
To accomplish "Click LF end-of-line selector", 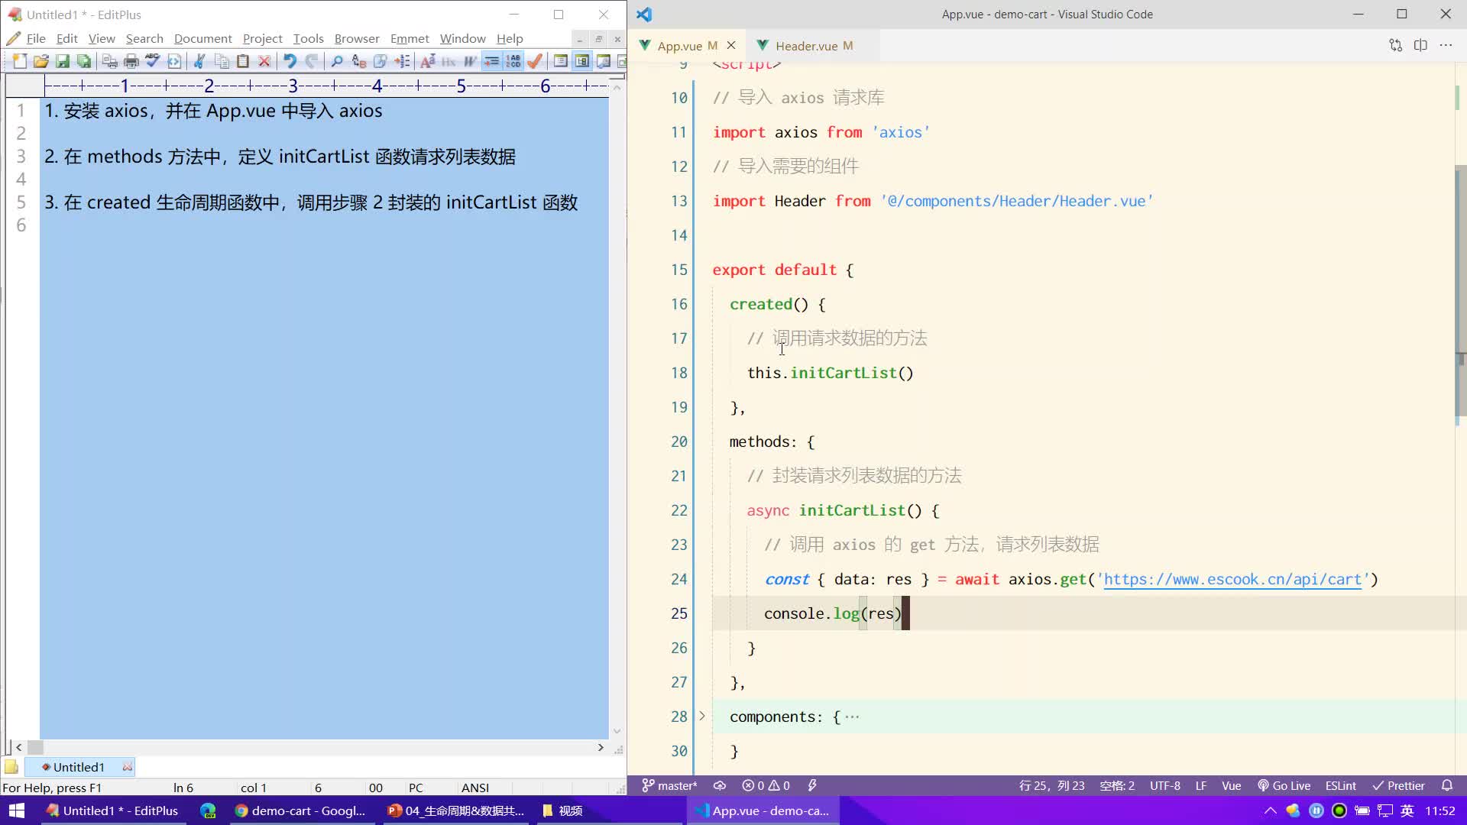I will (1201, 785).
